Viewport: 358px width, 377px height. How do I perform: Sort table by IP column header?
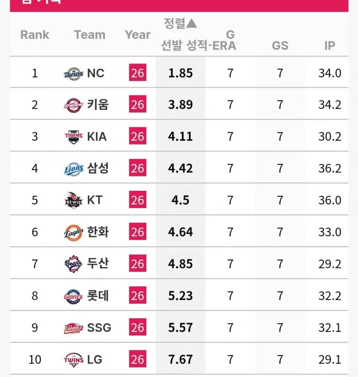point(329,45)
